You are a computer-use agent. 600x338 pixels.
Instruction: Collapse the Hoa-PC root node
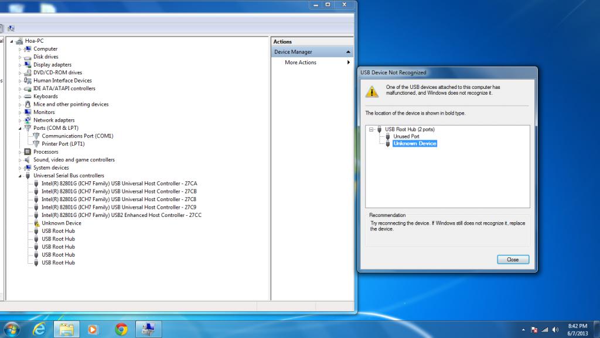(x=12, y=42)
